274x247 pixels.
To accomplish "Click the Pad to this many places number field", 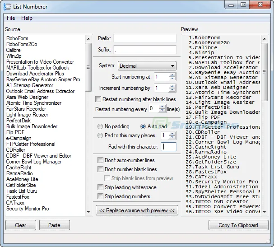I will (x=165, y=135).
